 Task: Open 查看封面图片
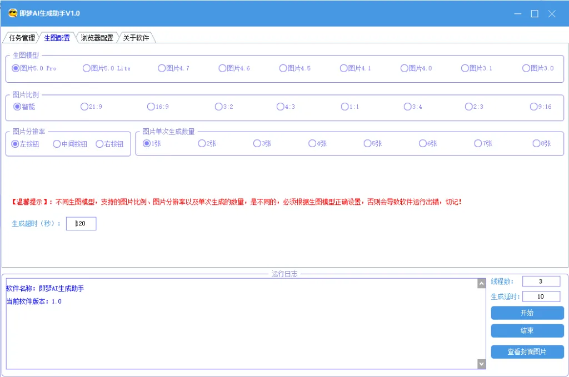coord(527,351)
